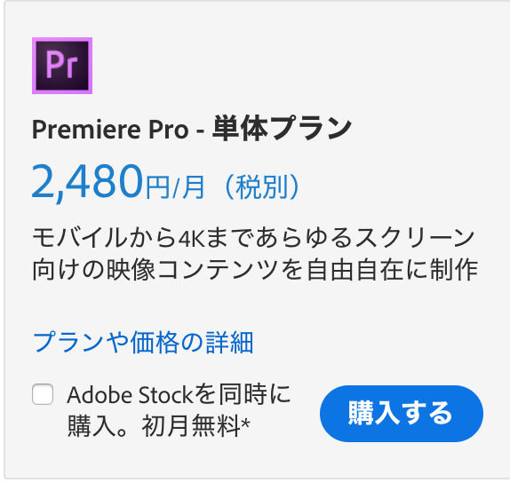Select the word 単体プラン in title

click(283, 129)
